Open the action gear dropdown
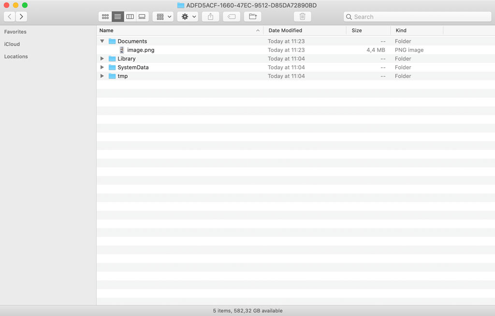Screen dimensions: 495x316 click(x=188, y=16)
